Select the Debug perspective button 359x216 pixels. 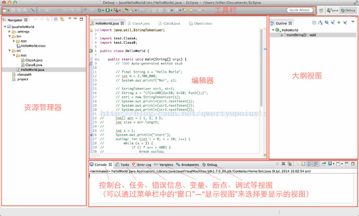point(348,11)
